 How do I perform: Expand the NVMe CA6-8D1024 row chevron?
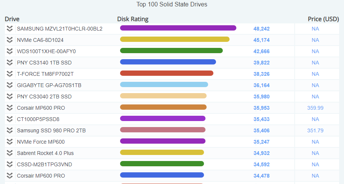pyautogui.click(x=10, y=40)
